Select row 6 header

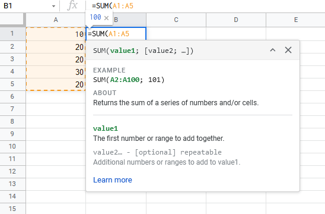[x=12, y=97]
